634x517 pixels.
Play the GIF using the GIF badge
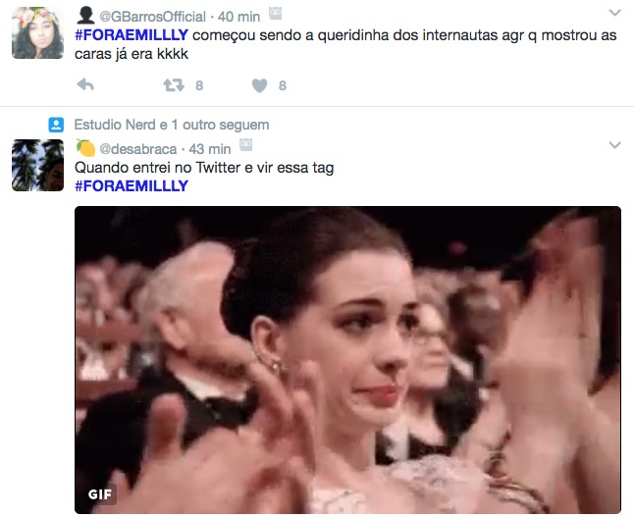(100, 494)
